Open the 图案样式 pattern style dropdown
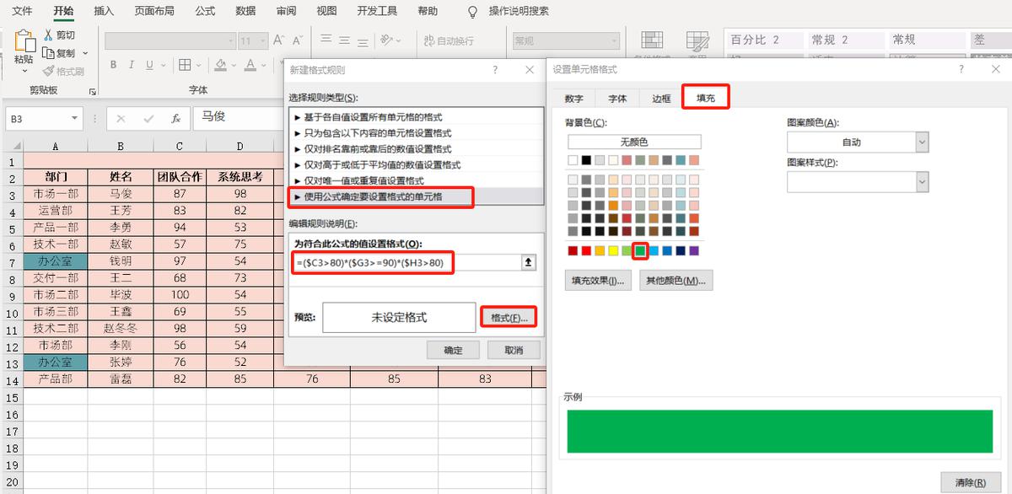This screenshot has width=1012, height=494. [x=922, y=181]
